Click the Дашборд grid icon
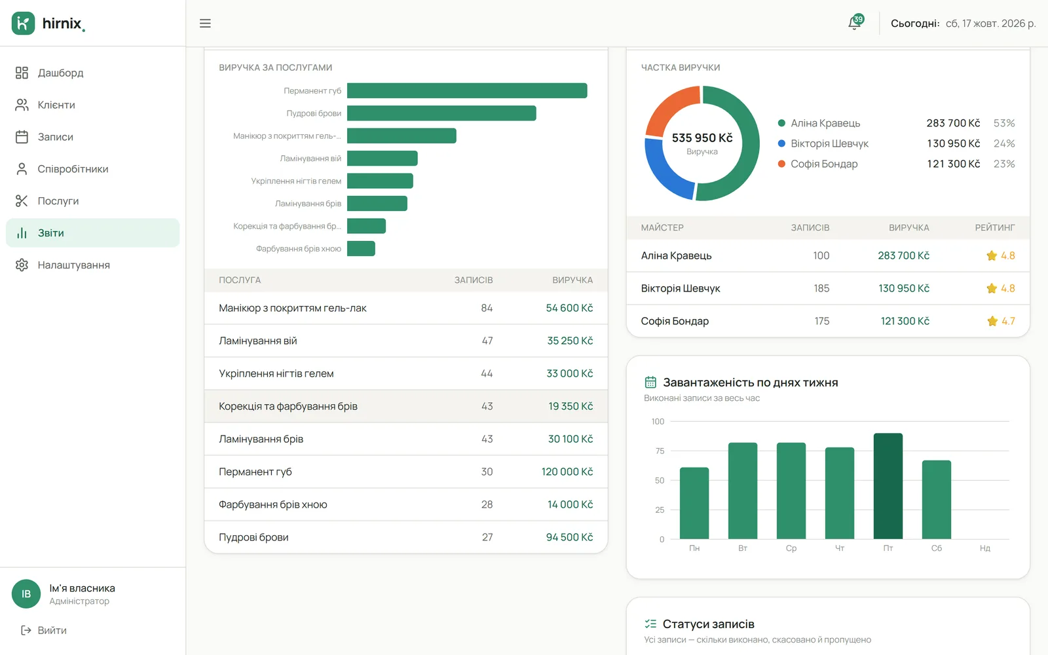Screen dimensions: 1048x655 pyautogui.click(x=22, y=73)
